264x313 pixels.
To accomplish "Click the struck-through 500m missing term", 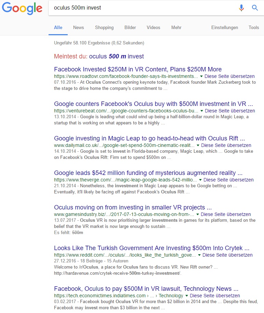I will 78,233.
